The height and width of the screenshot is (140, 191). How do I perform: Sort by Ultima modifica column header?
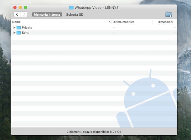(x=123, y=22)
